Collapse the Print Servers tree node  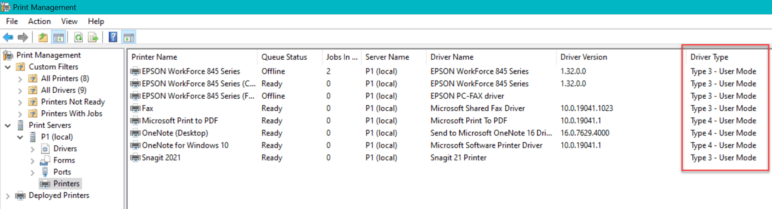pyautogui.click(x=8, y=125)
